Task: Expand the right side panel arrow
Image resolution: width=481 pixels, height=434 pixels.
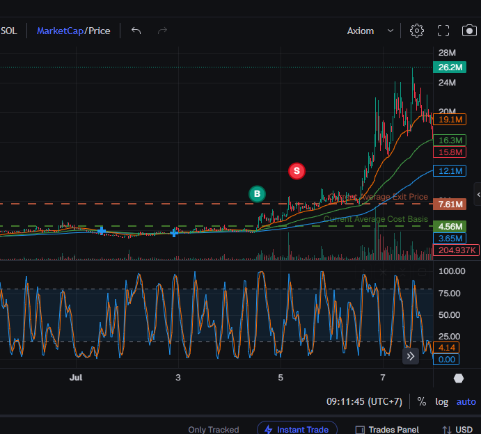Action: pos(478,194)
